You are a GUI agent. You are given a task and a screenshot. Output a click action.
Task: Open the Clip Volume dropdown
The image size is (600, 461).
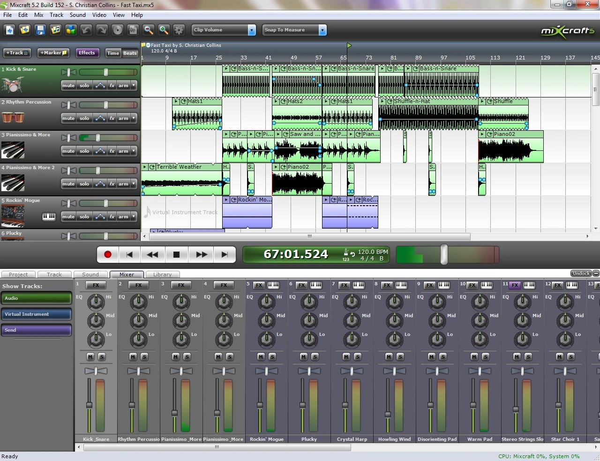[252, 30]
